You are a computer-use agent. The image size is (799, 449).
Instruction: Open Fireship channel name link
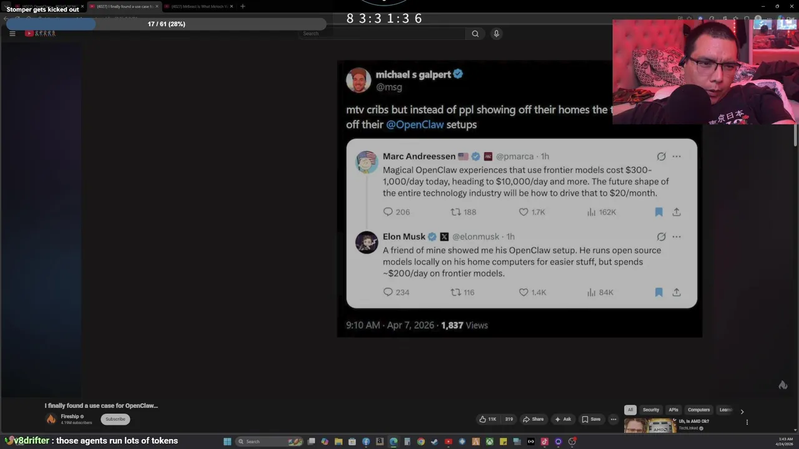(70, 417)
